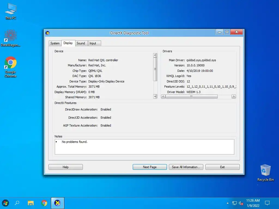
Task: Open the Start menu button
Action: 5,203
